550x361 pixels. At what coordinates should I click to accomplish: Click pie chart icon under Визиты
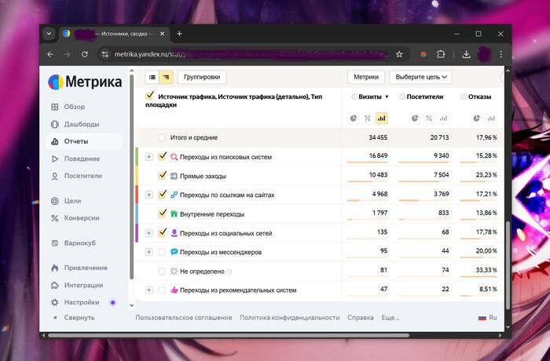coord(354,119)
